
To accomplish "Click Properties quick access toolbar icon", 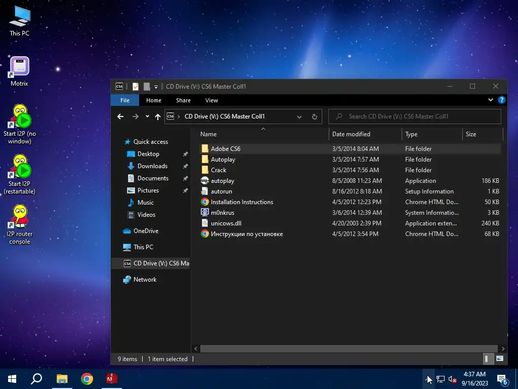I will click(x=136, y=86).
